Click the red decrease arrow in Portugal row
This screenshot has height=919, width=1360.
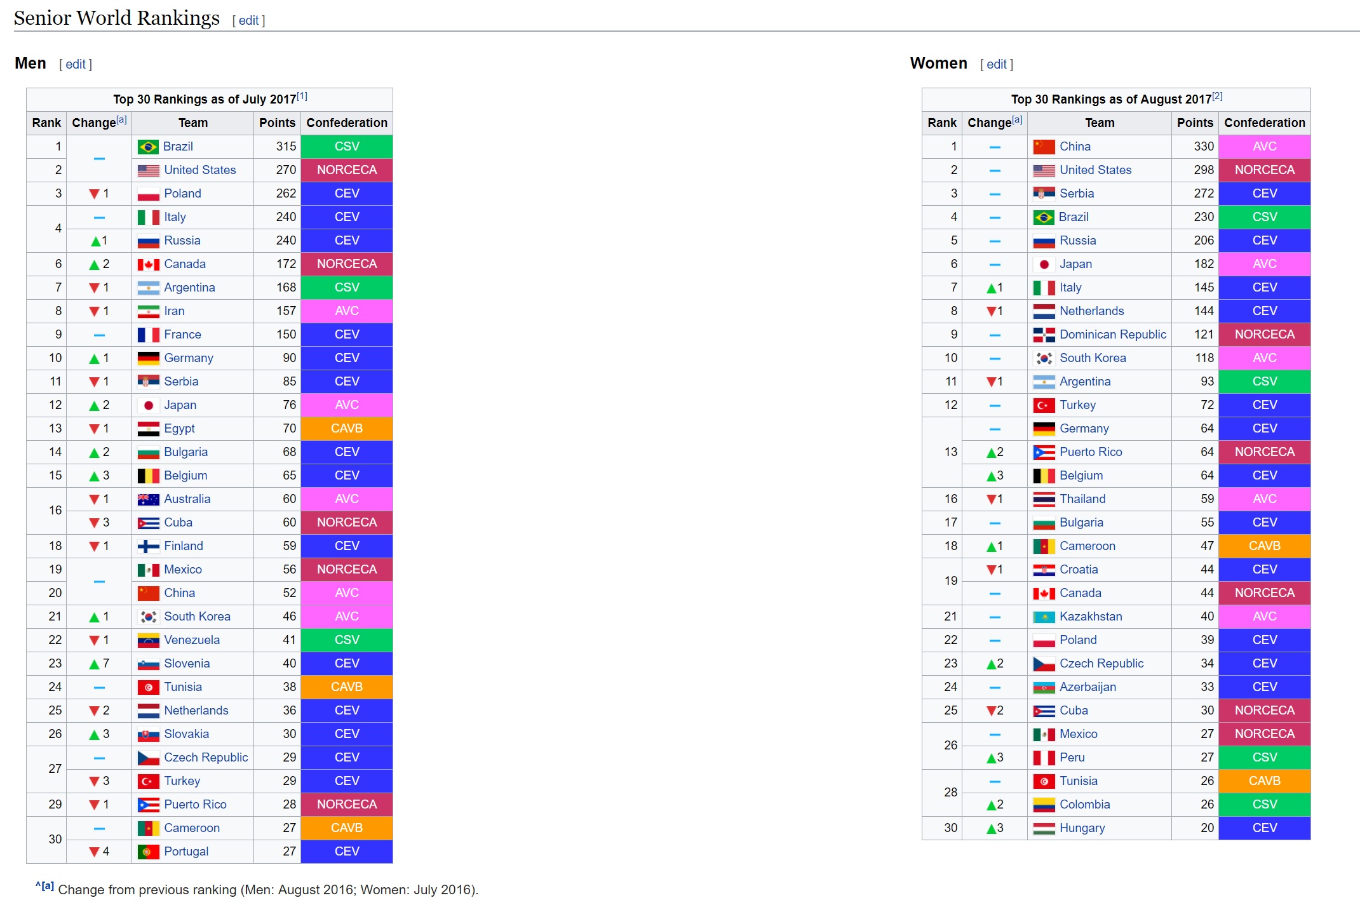pyautogui.click(x=94, y=852)
